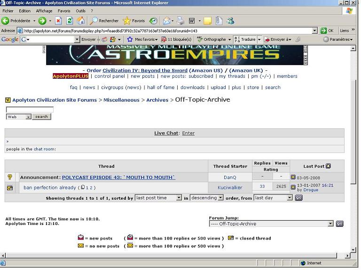This screenshot has height=270, width=361.
Task: Click the forum search text field
Action: pos(30,110)
